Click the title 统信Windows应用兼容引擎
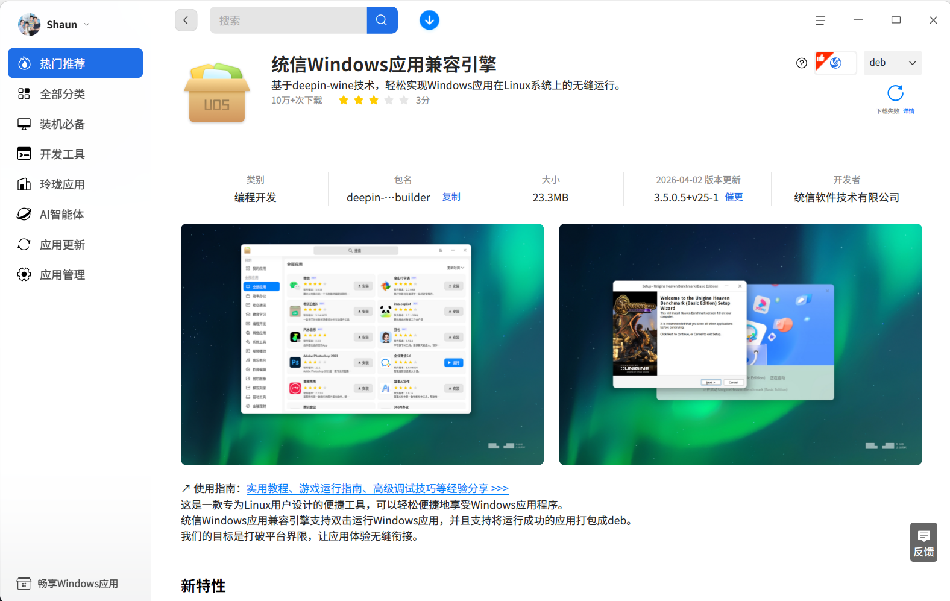This screenshot has width=950, height=601. (384, 65)
